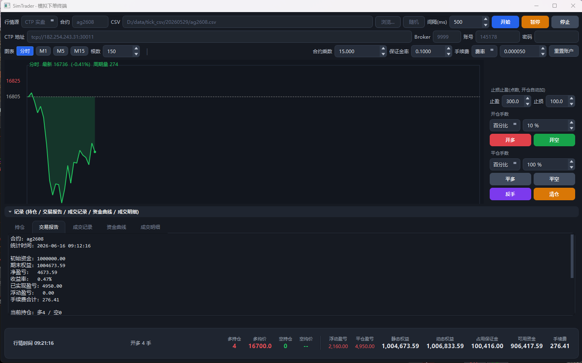Switch chart to M5 period
The image size is (582, 363).
pos(60,51)
